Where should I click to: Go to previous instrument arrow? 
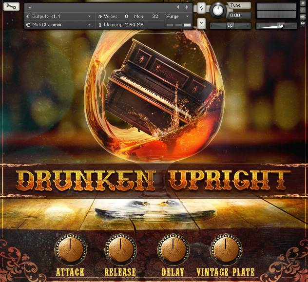178,7
